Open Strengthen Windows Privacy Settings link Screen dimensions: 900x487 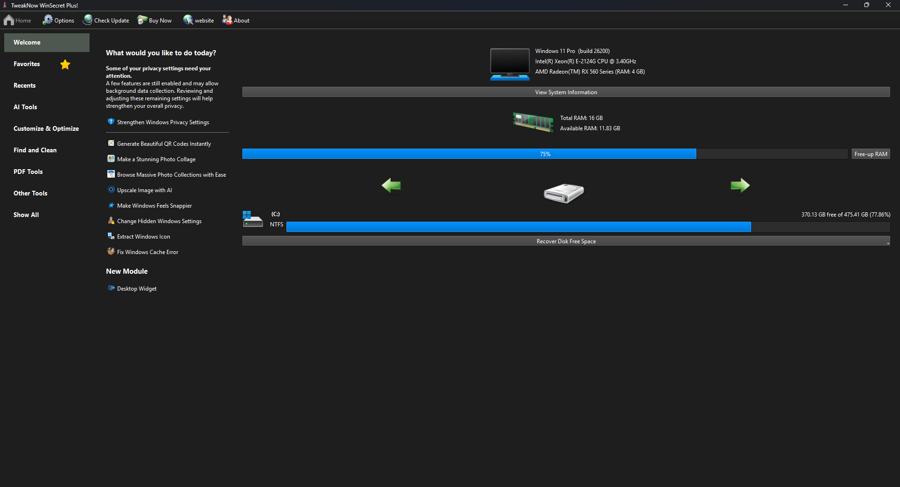[163, 122]
